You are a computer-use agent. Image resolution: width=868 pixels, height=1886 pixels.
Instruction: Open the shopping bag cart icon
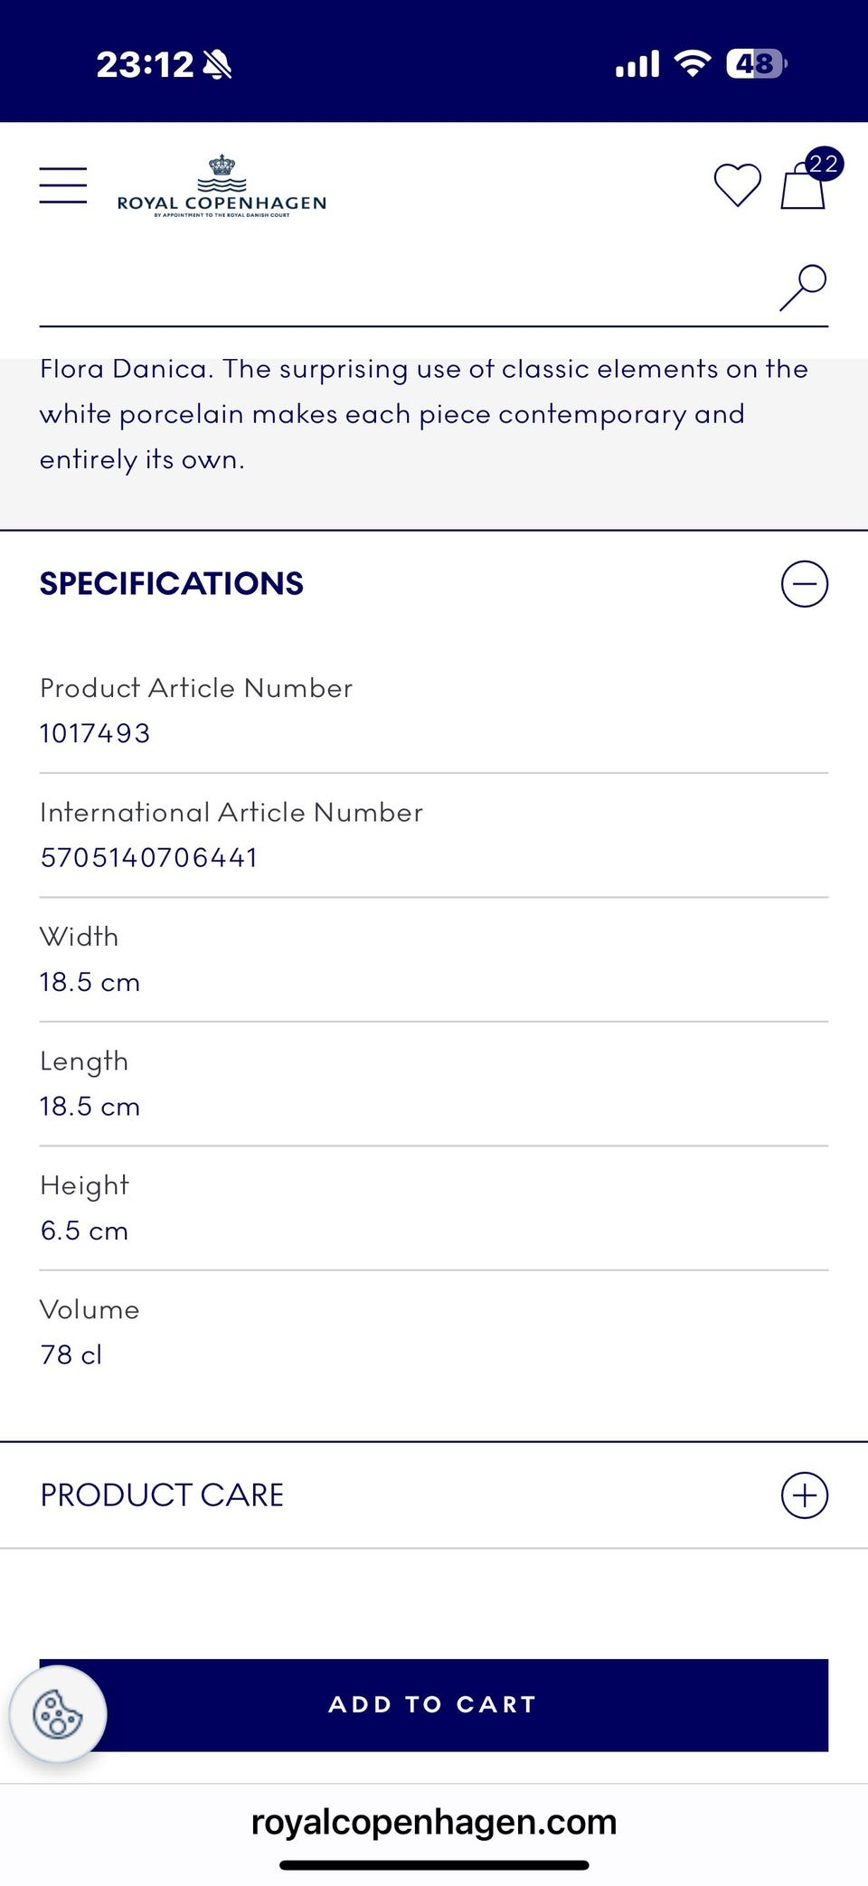(802, 186)
